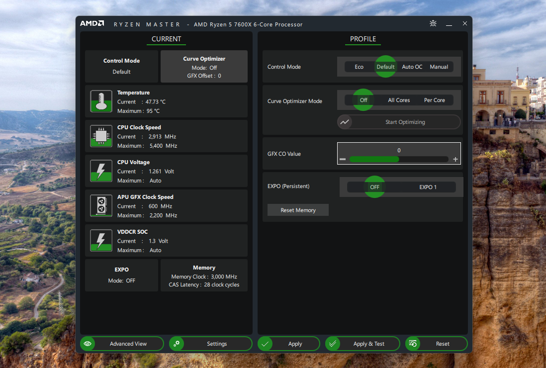546x368 pixels.
Task: Click VDDCR SOC Current 1.3 Volt value
Action: click(x=159, y=241)
